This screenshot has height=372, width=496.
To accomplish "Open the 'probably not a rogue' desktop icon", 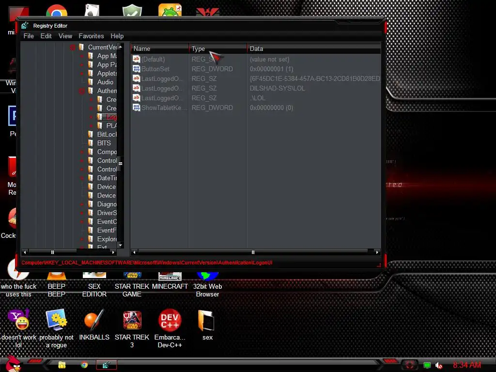I will coord(56,329).
